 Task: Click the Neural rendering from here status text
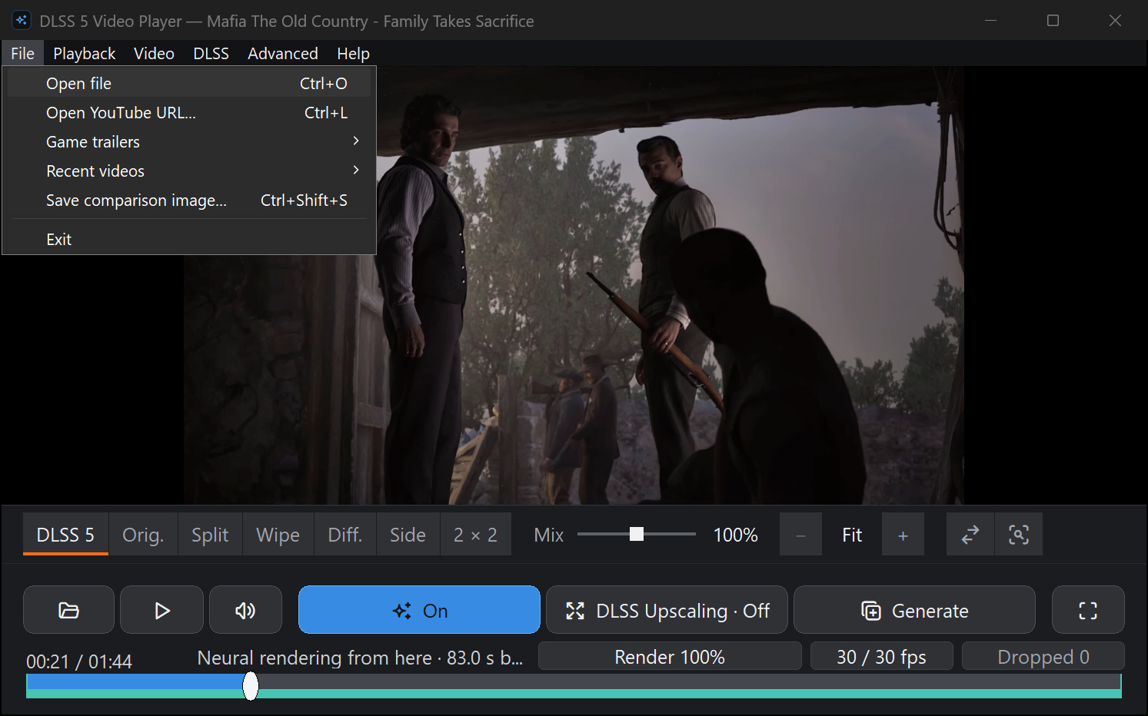point(360,658)
